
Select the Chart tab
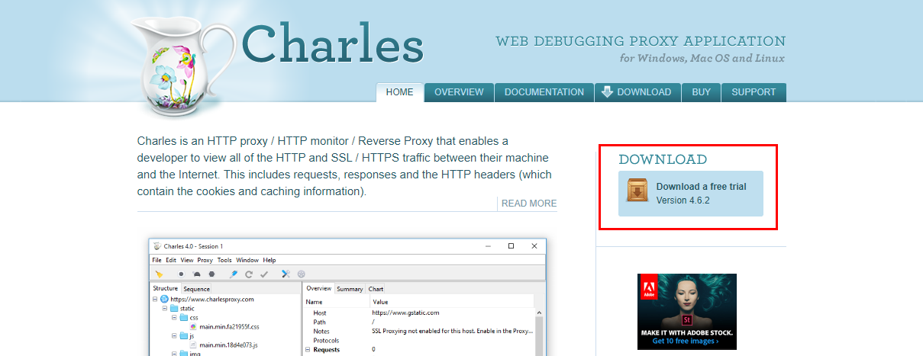pos(376,289)
